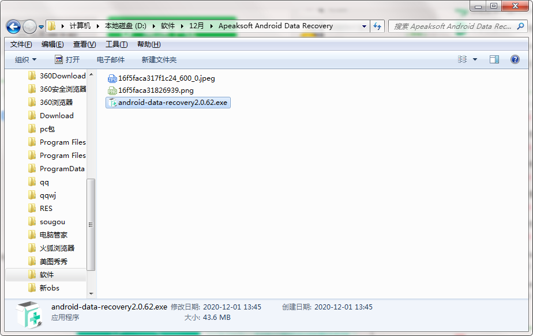Expand address bar history dropdown
Screen dimensions: 533x336
tap(364, 26)
